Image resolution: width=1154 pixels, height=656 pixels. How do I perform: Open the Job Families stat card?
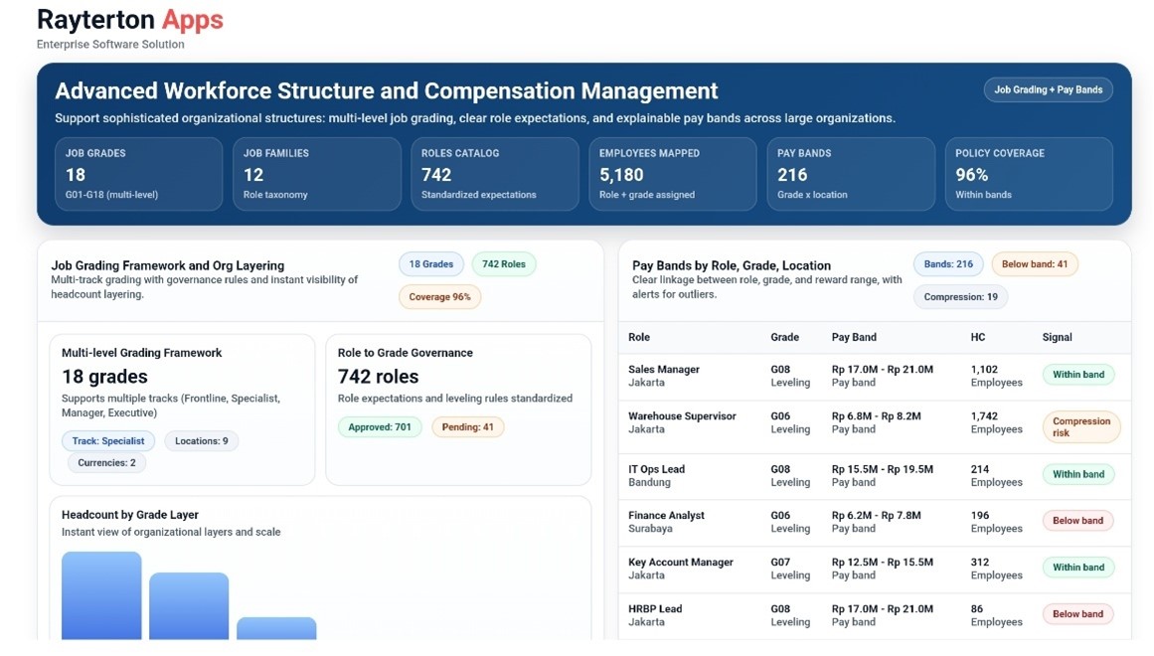tap(316, 174)
